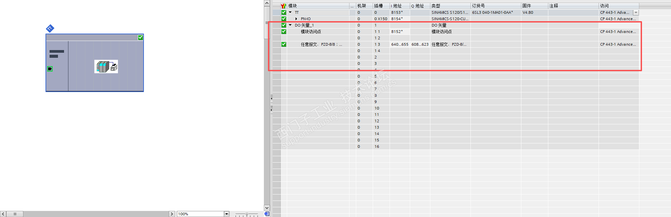Image resolution: width=671 pixels, height=217 pixels.
Task: Adjust the zoom slider handle
Action: click(x=247, y=214)
